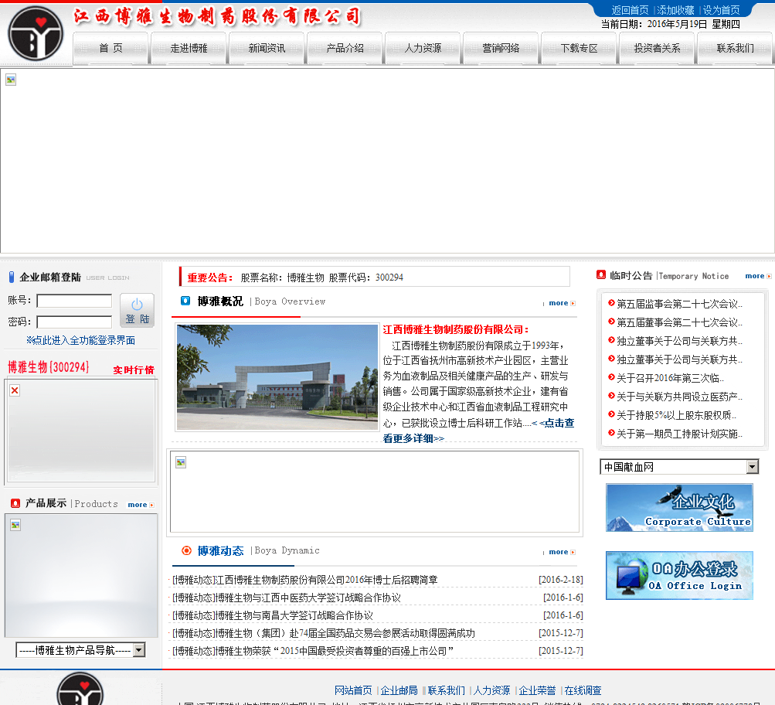The height and width of the screenshot is (705, 775).
Task: Open 新闻资讯 navigation item
Action: pyautogui.click(x=267, y=48)
